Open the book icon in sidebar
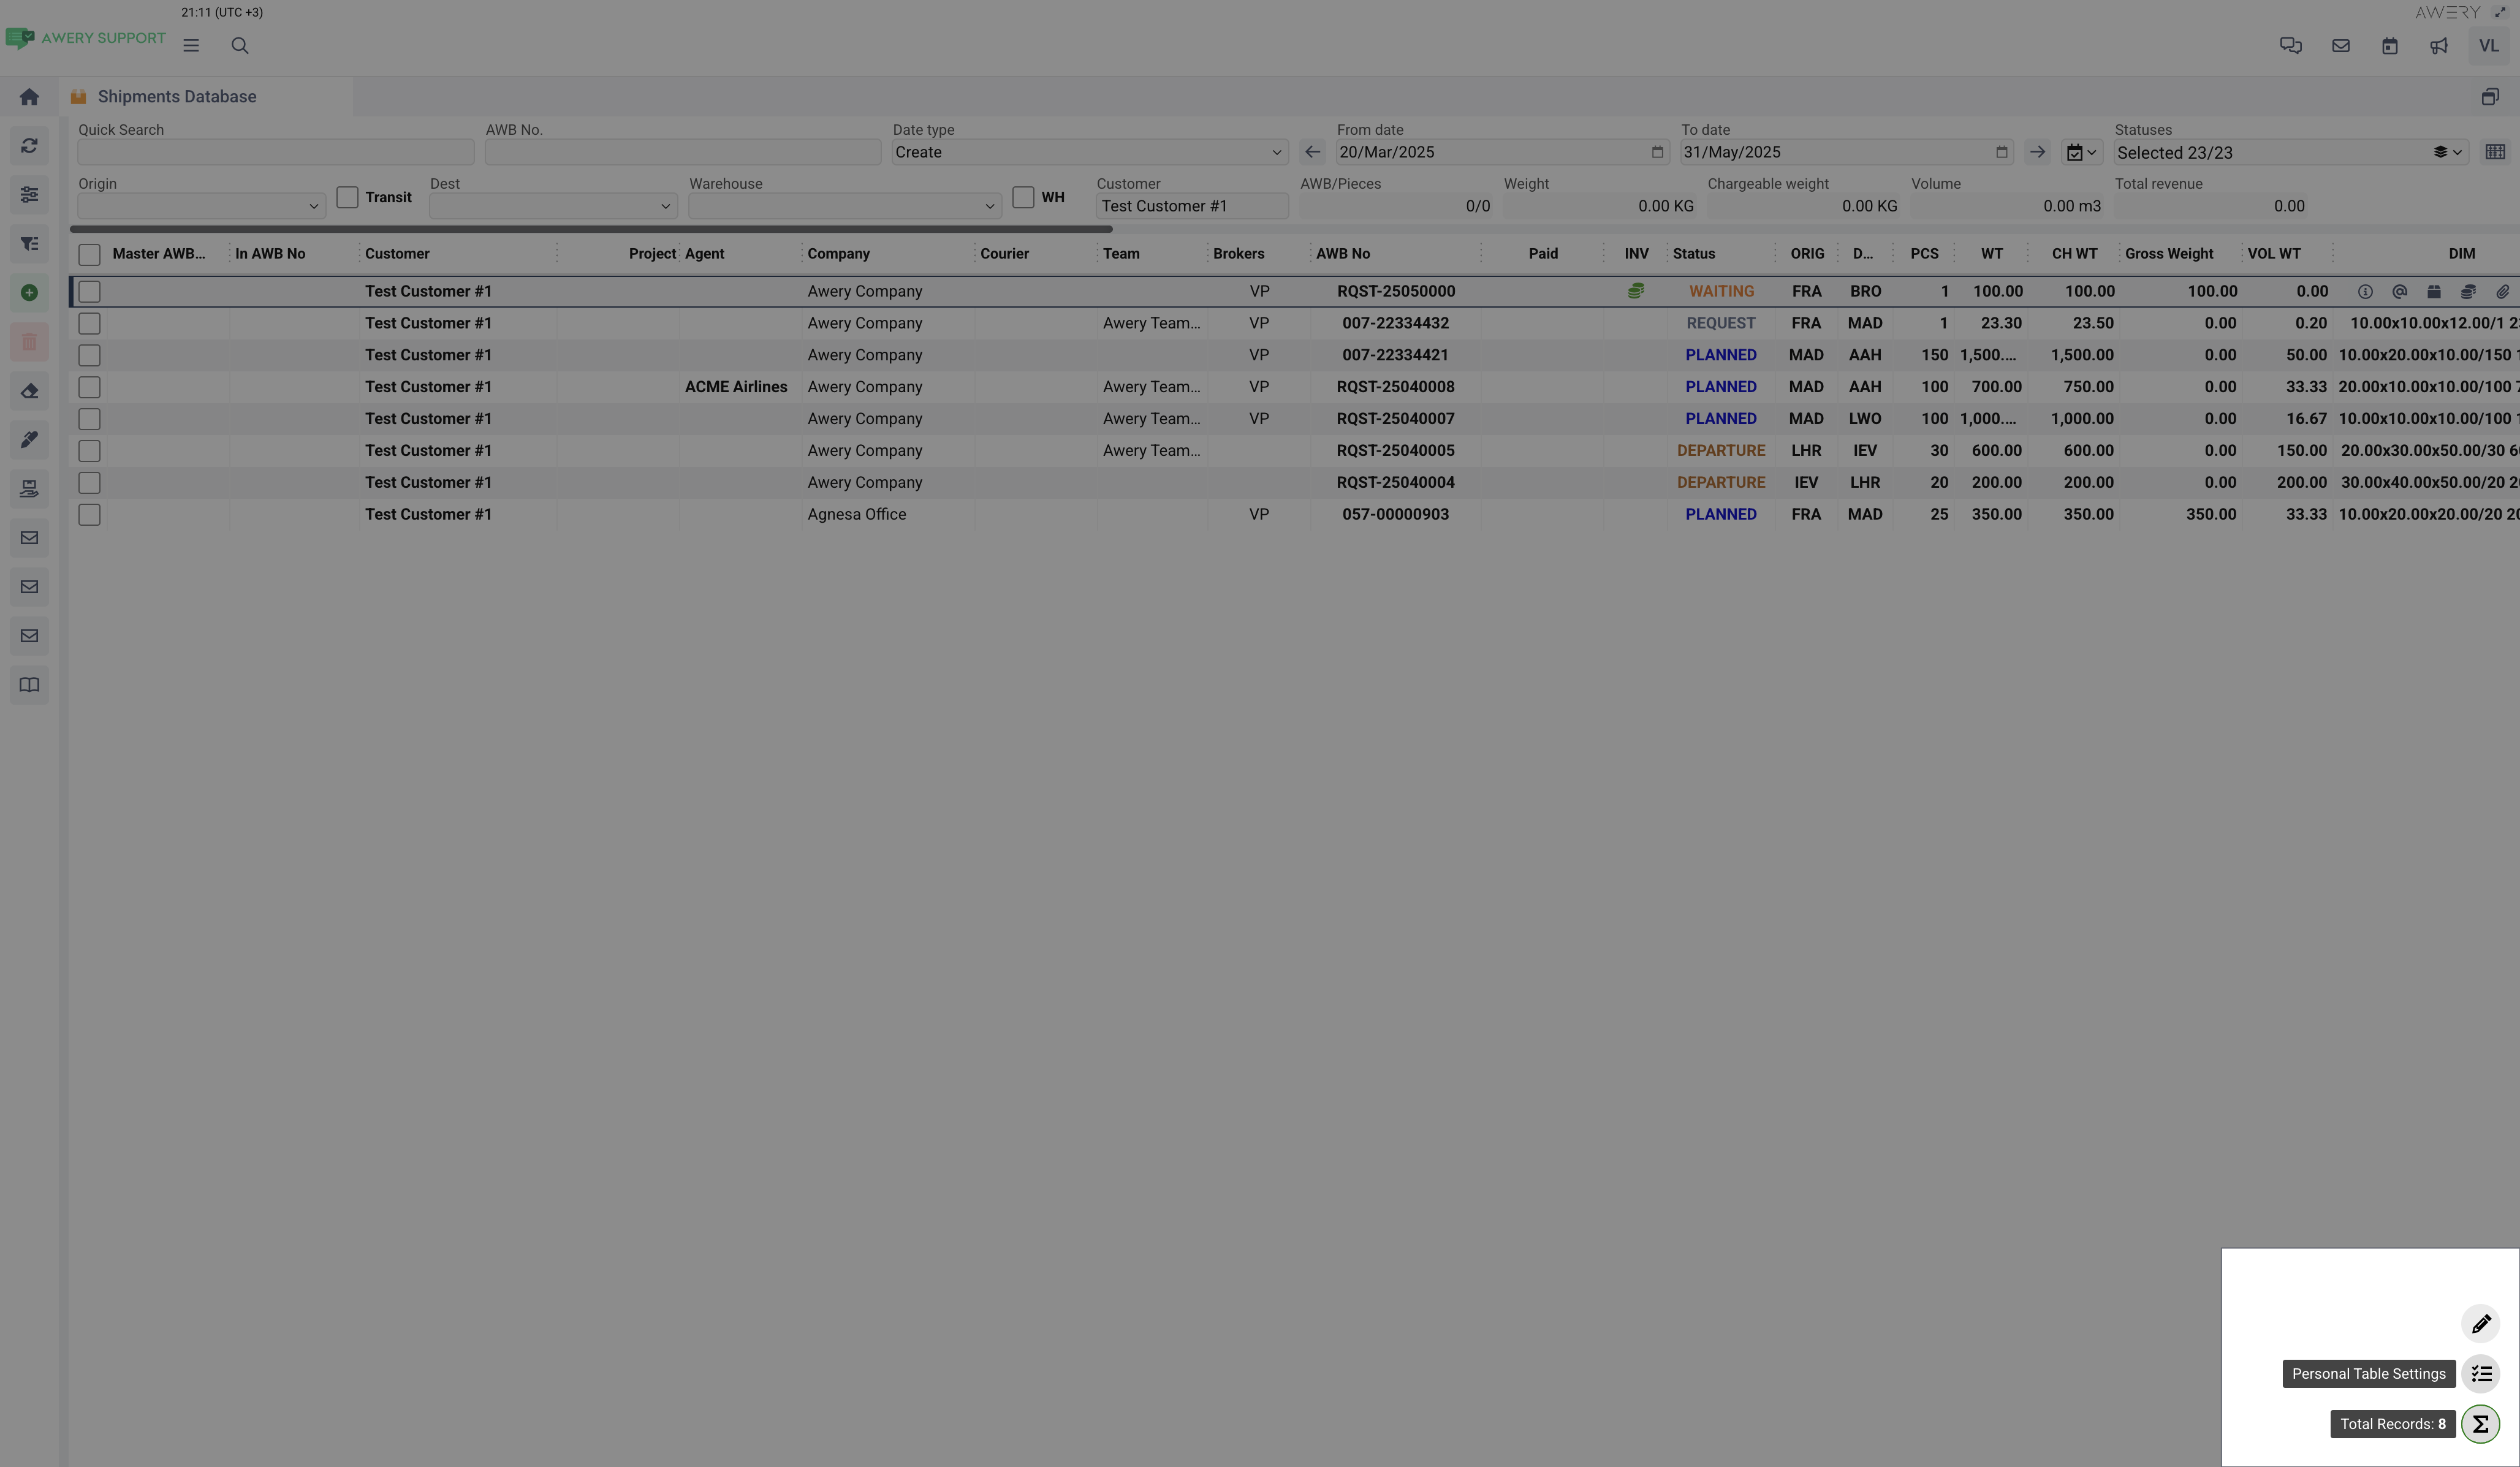Image resolution: width=2520 pixels, height=1467 pixels. pos(29,685)
